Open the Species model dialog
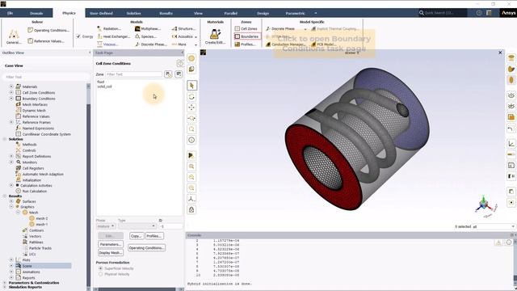 tap(145, 36)
